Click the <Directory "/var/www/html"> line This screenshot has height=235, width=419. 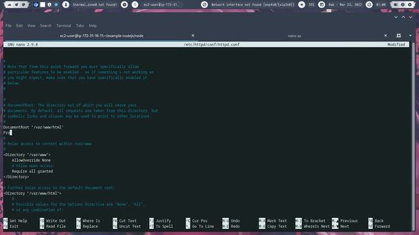click(x=32, y=193)
